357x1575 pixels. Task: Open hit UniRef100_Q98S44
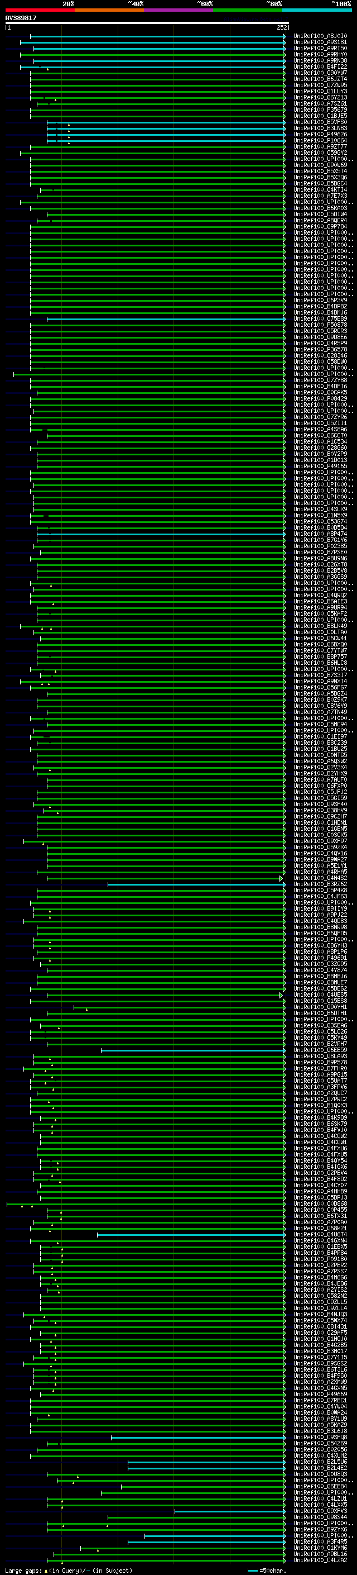[320, 1517]
